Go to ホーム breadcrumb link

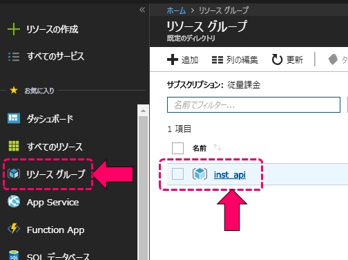(x=176, y=10)
